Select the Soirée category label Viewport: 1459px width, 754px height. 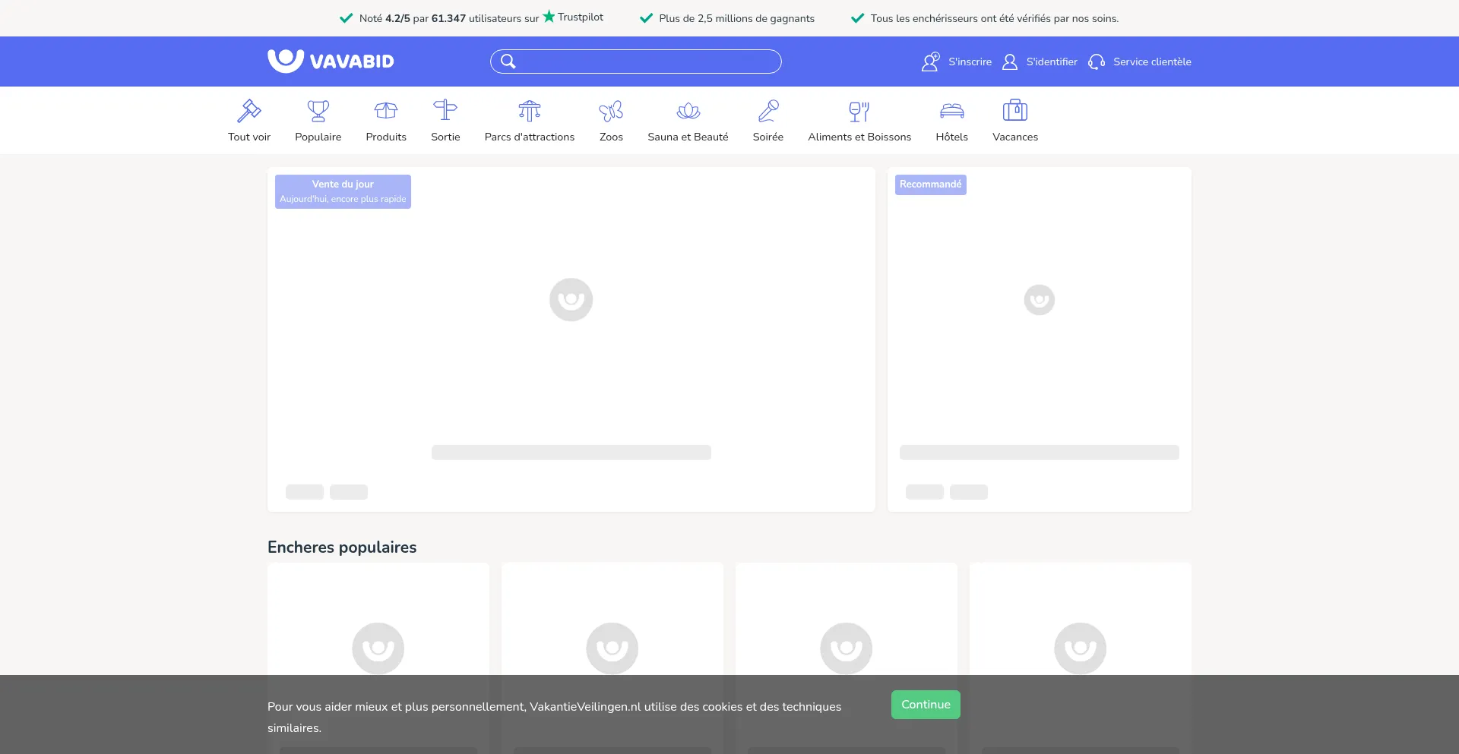tap(768, 137)
